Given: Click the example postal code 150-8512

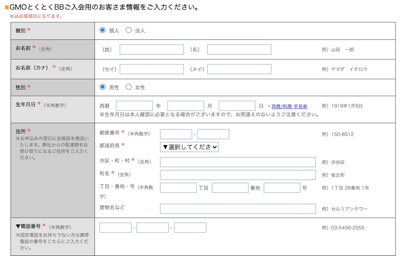Looking at the screenshot, I should [x=343, y=134].
